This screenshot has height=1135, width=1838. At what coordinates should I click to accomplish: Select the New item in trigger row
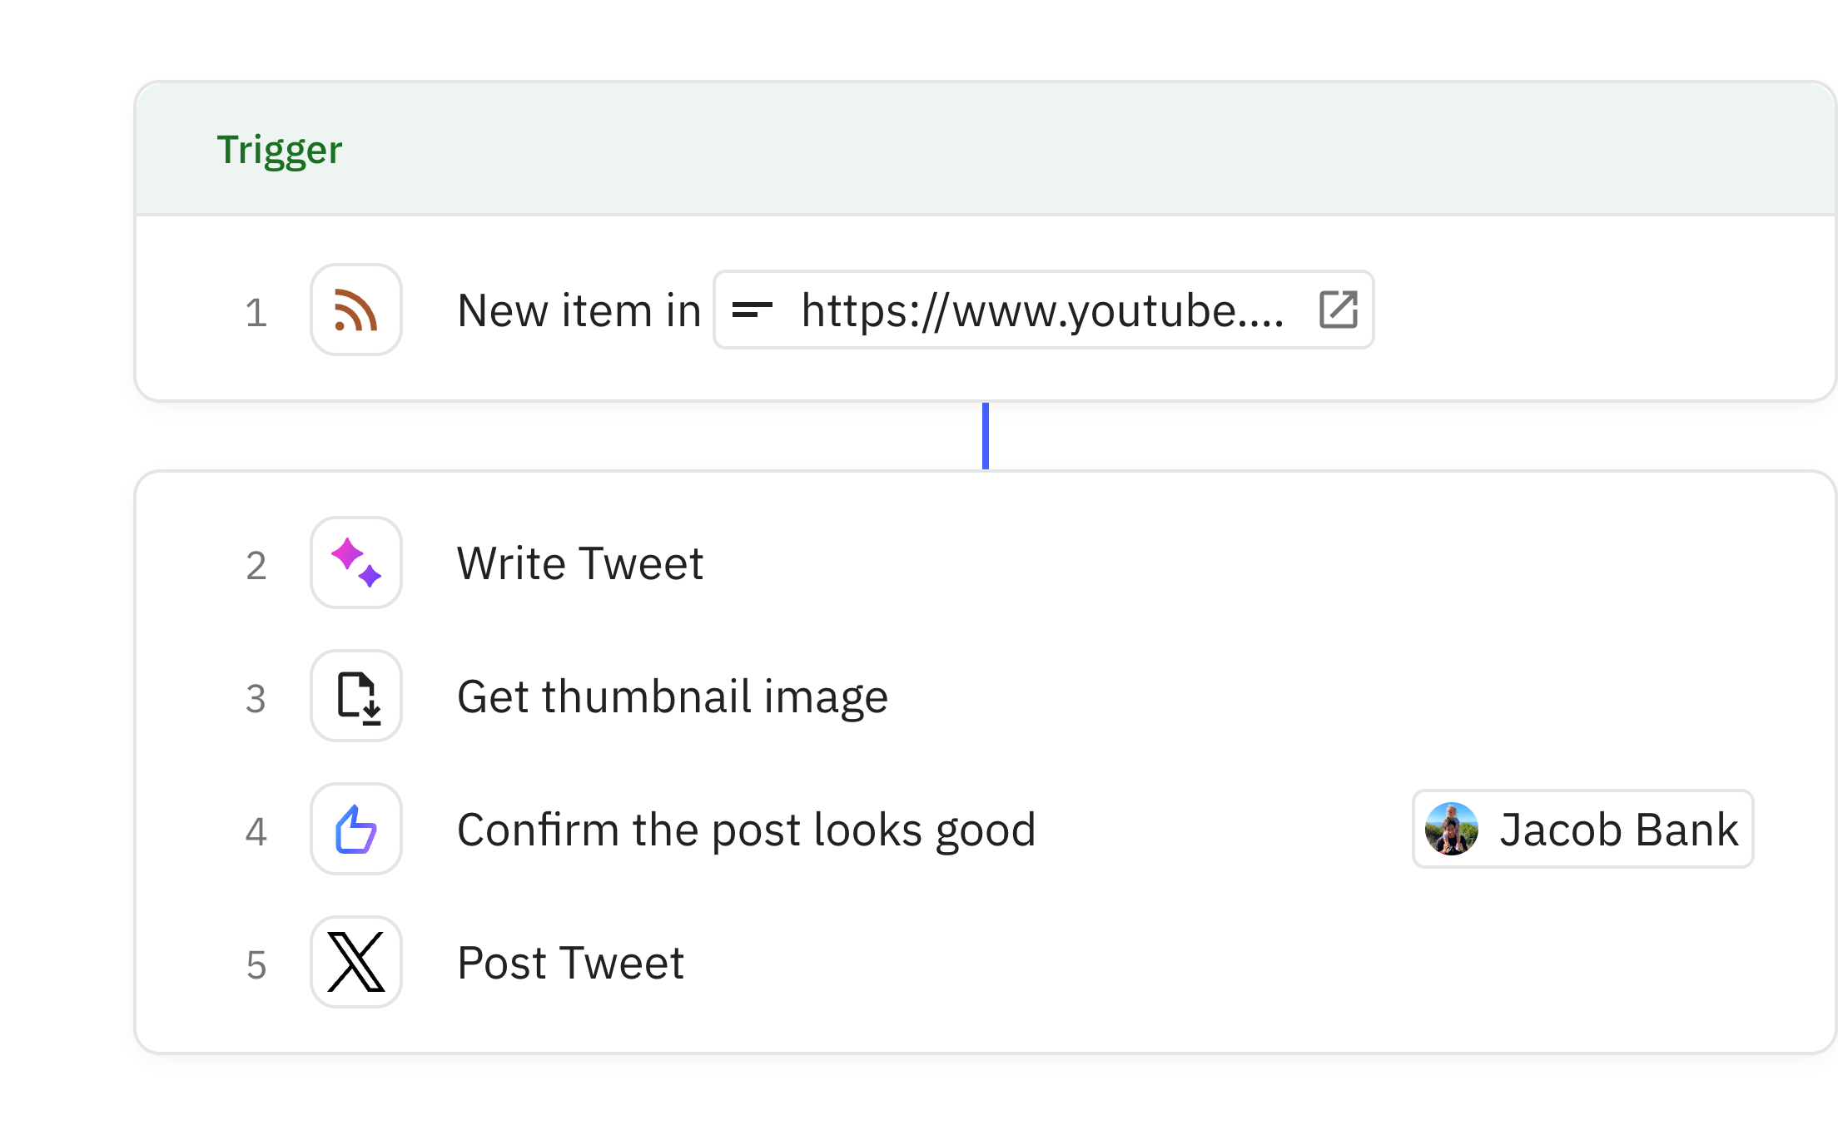pyautogui.click(x=578, y=310)
